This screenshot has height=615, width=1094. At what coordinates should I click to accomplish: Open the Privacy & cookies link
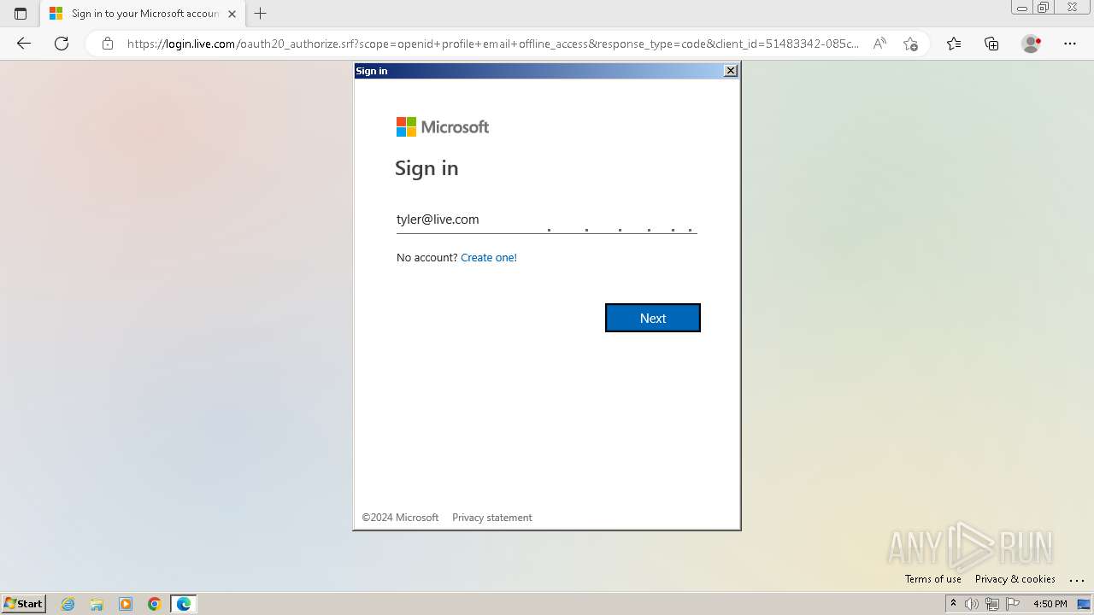(1015, 579)
